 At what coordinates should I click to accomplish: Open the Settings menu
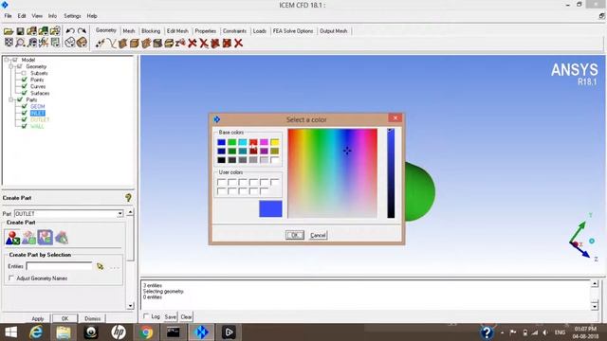(72, 16)
